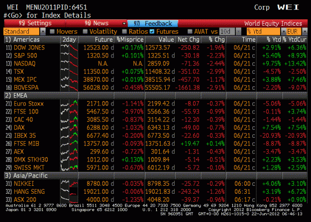Click NASDAQ YtdCur value +13.42%
311x222 pixels.
[296, 63]
